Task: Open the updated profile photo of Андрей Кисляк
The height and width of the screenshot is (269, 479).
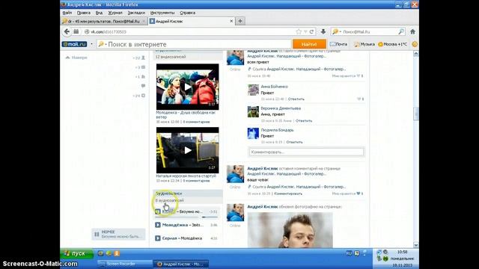Action: [x=290, y=230]
